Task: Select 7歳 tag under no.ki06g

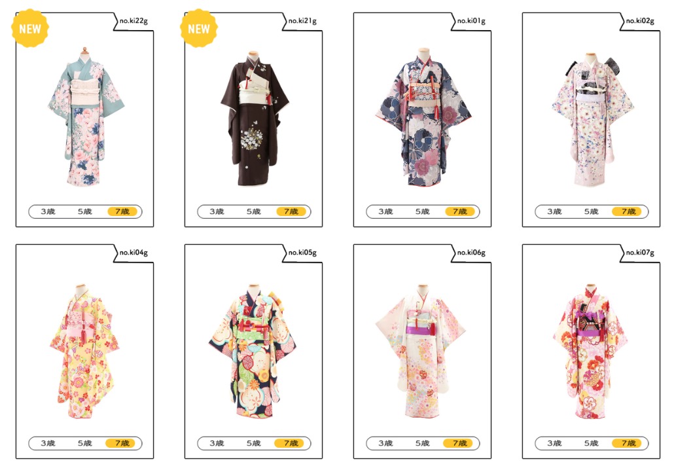Action: point(459,443)
